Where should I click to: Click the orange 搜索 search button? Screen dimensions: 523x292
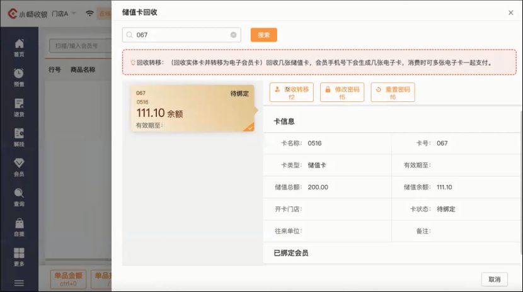point(263,35)
